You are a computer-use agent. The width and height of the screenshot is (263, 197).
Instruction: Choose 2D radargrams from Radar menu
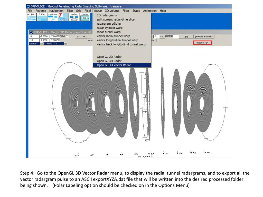122,15
